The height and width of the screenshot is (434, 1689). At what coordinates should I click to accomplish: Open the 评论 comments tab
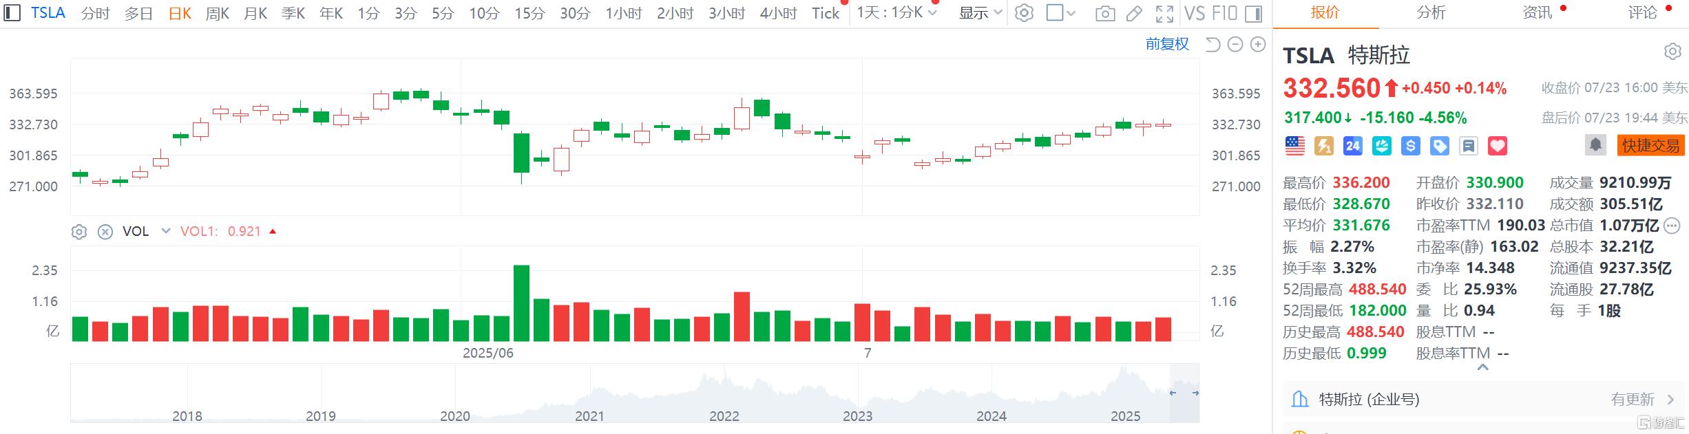1642,13
